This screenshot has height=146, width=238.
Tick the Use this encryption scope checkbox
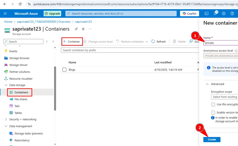[213, 104]
